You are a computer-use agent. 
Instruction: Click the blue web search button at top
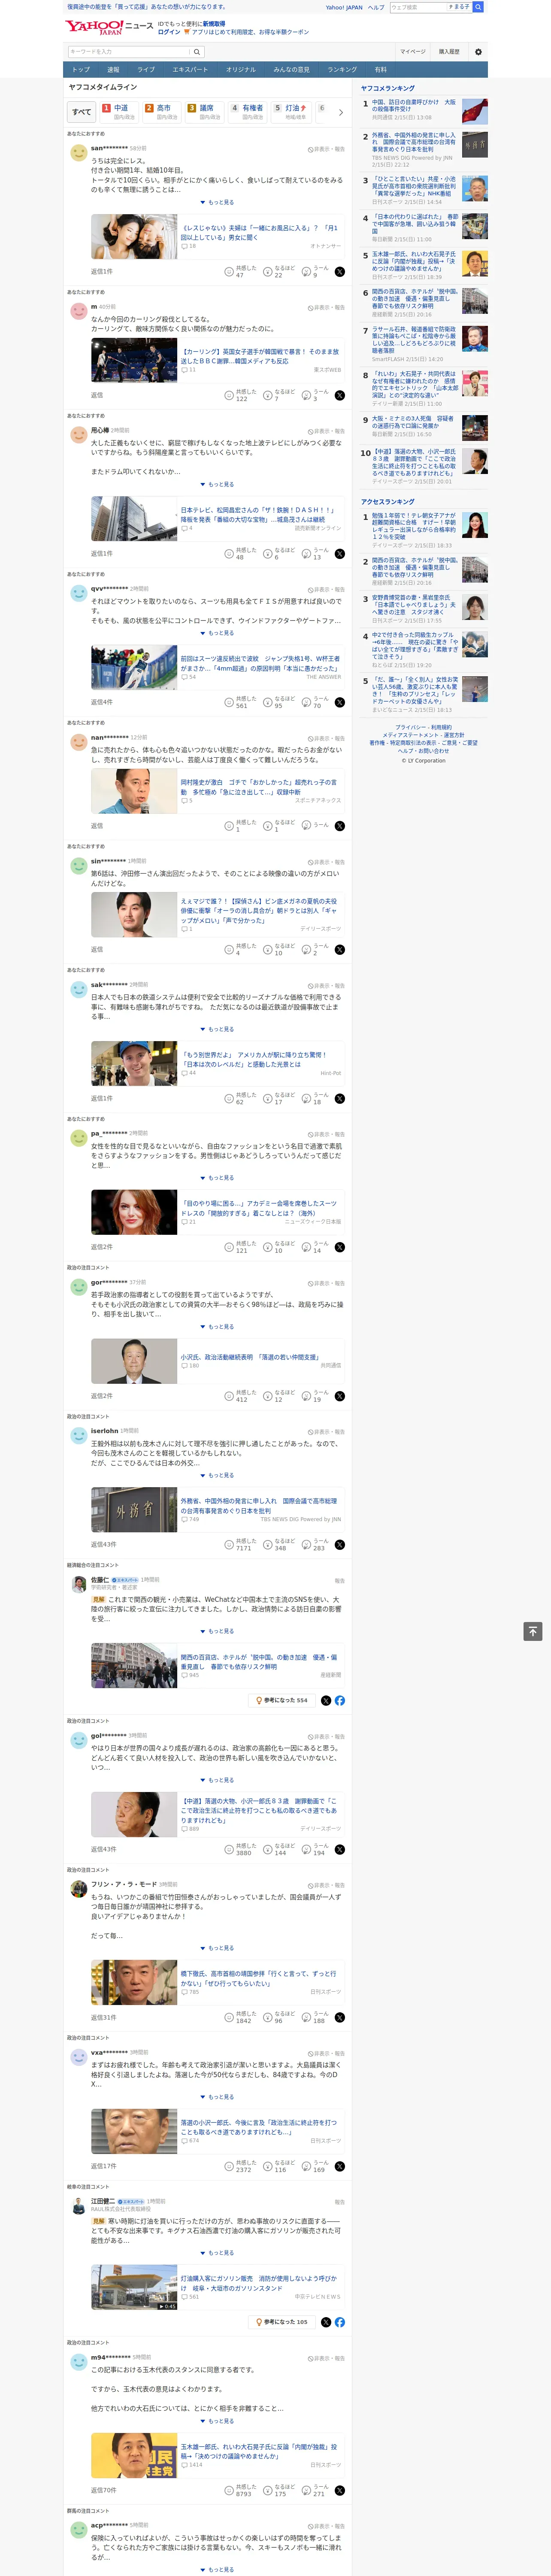pos(478,7)
